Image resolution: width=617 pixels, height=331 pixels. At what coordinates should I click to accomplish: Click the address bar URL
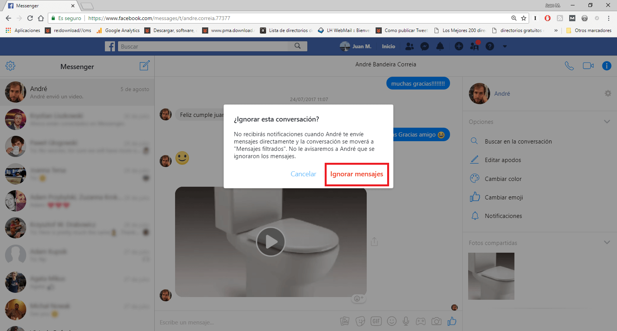click(159, 18)
